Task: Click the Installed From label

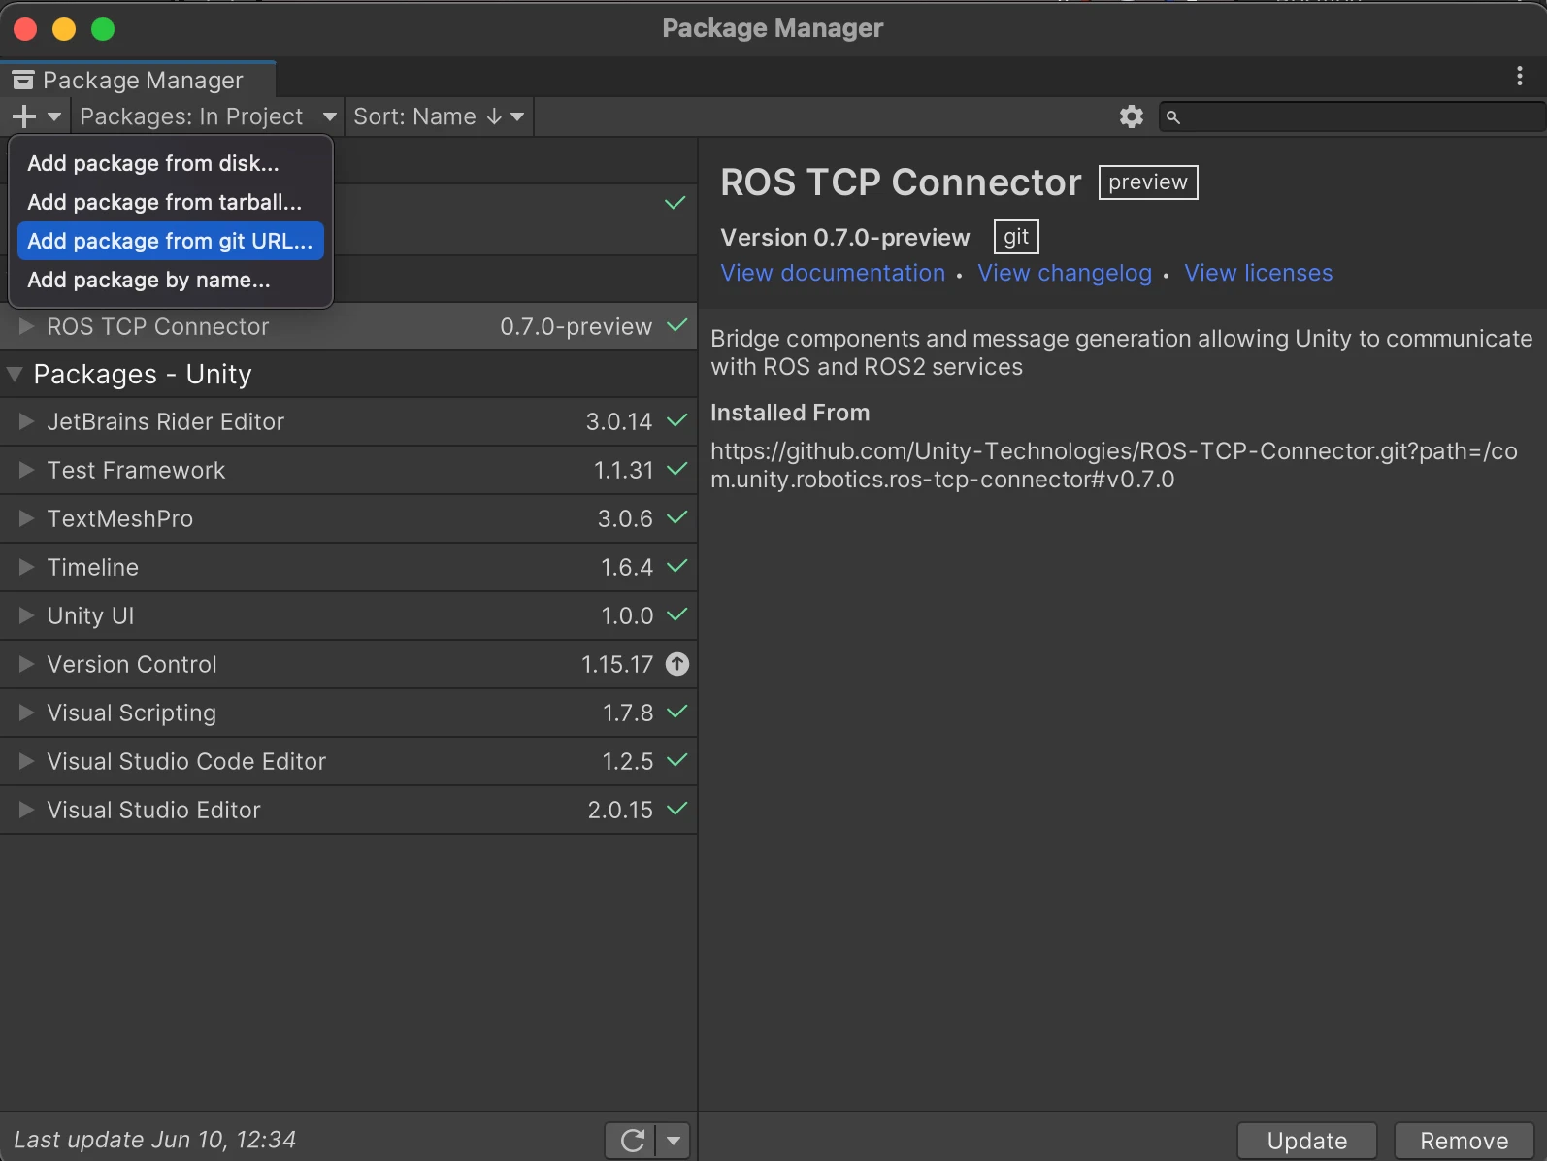Action: [790, 413]
